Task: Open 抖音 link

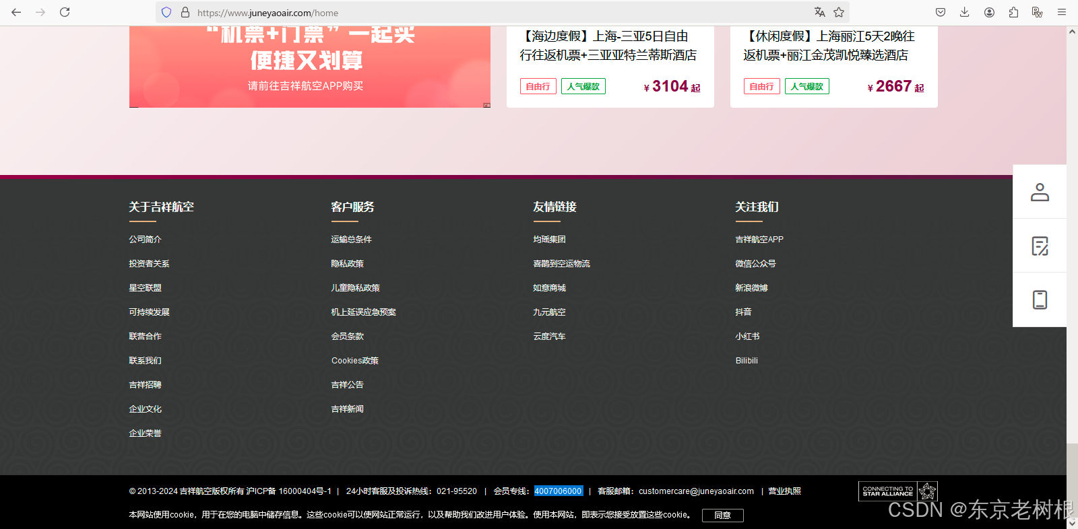Action: click(x=744, y=312)
